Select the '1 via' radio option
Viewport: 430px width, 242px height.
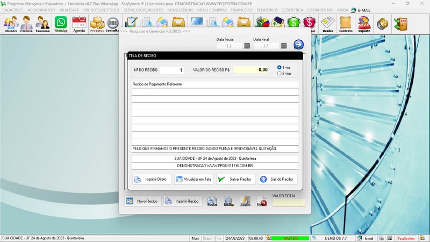[279, 67]
